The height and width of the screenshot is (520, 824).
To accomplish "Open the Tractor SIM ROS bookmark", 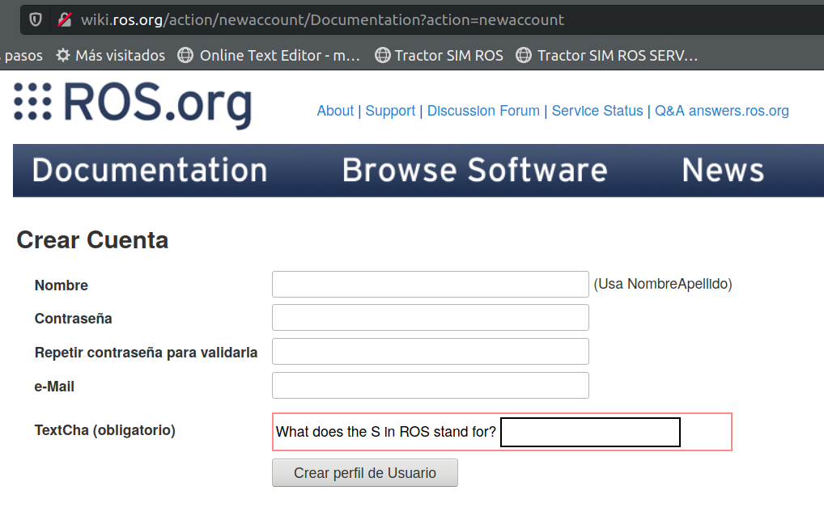I will click(x=439, y=55).
